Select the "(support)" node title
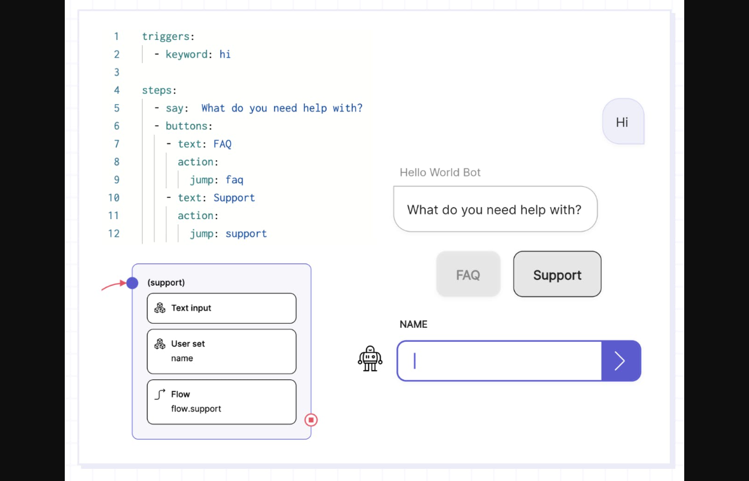 [x=166, y=283]
